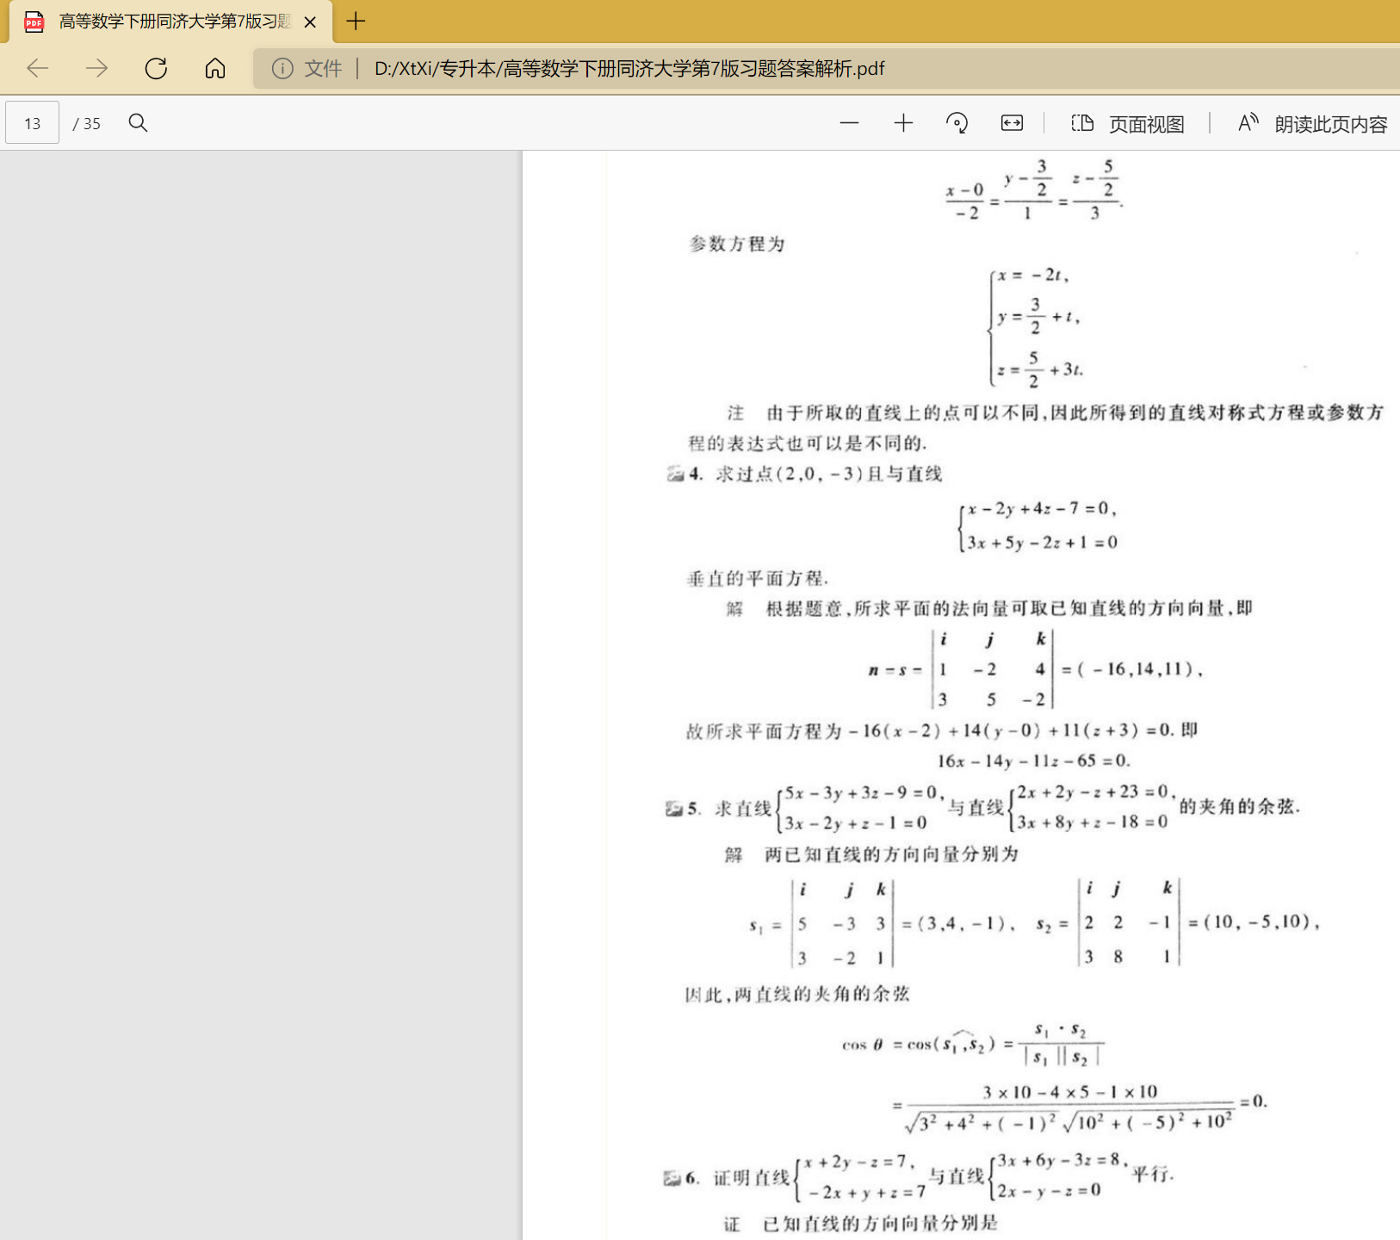Open the PDF search magnifier

click(138, 123)
